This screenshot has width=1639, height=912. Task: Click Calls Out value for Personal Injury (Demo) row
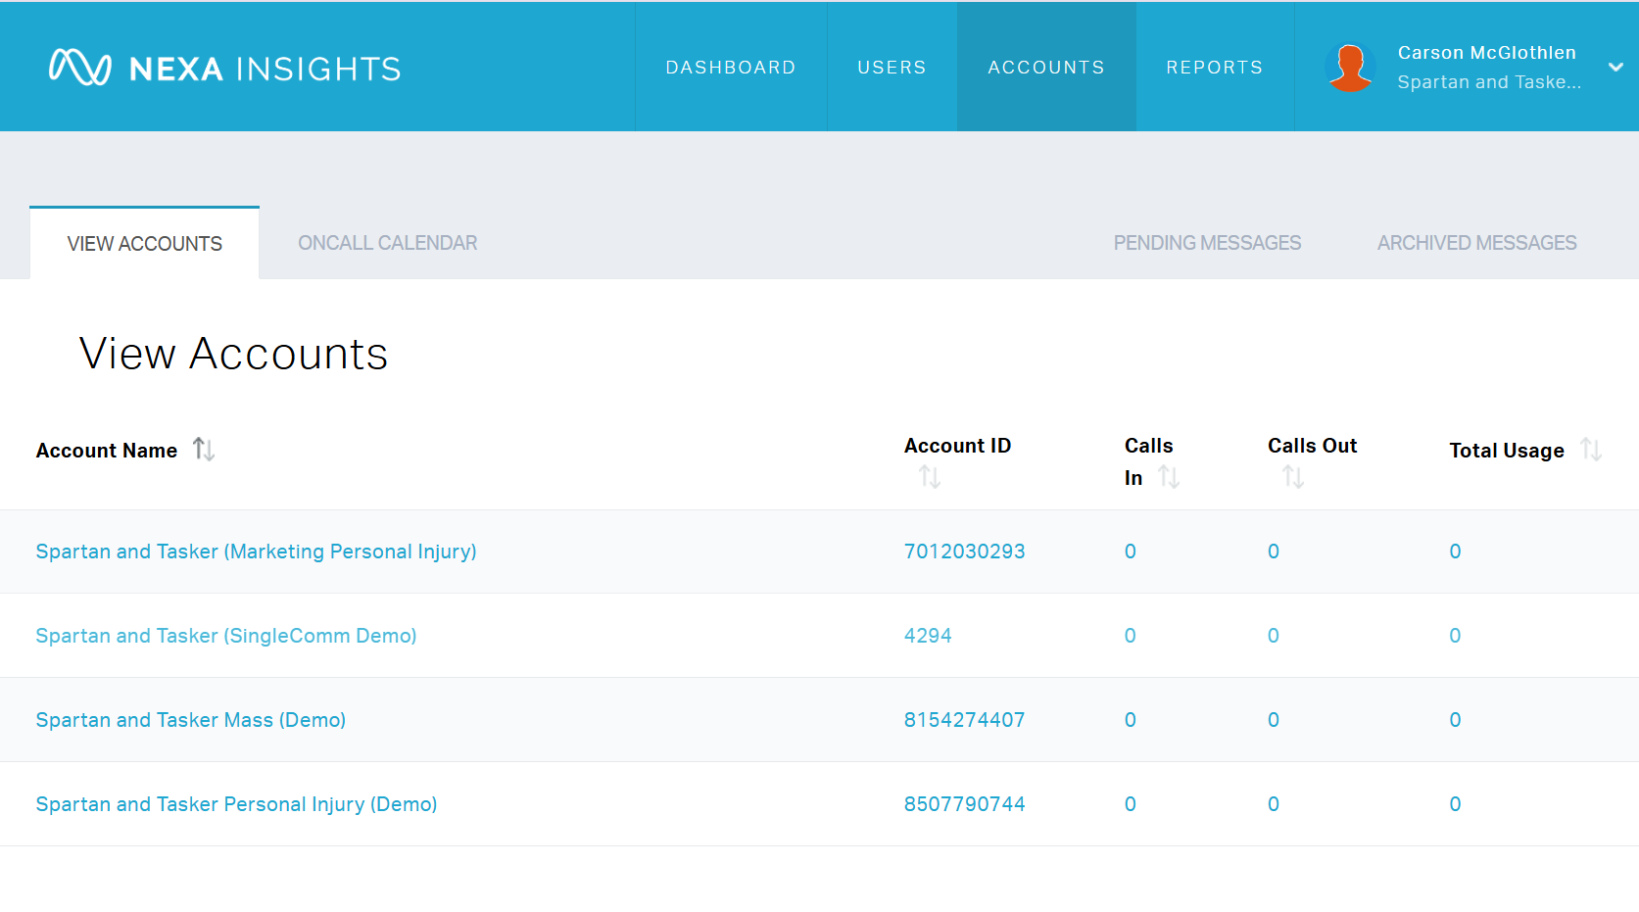1274,804
